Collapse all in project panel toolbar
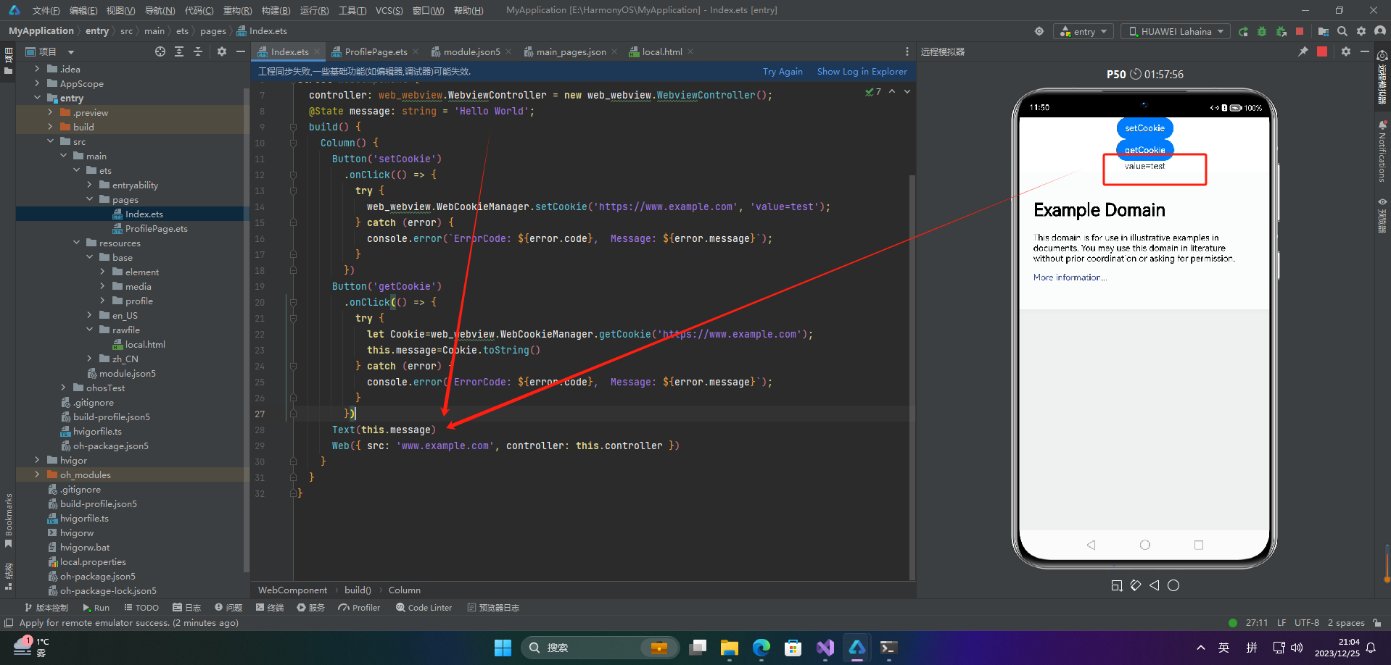1391x665 pixels. tap(197, 51)
